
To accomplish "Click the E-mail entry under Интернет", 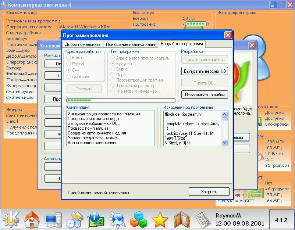I will pyautogui.click(x=12, y=121).
